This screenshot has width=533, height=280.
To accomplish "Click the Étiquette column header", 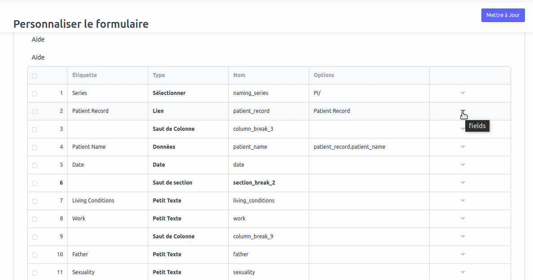I will tap(84, 75).
